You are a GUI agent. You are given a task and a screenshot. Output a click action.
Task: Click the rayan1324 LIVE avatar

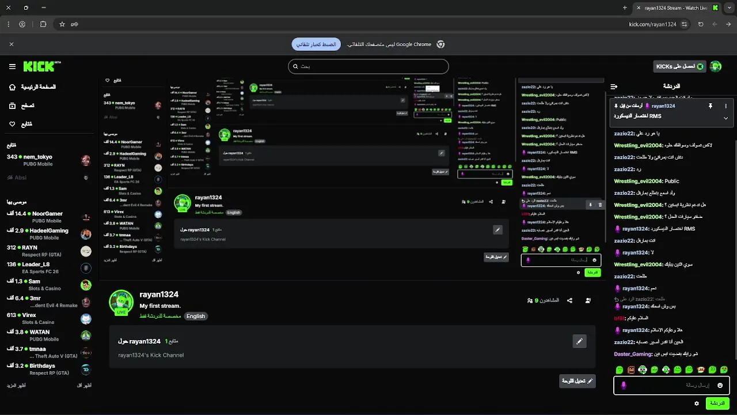[x=121, y=303]
